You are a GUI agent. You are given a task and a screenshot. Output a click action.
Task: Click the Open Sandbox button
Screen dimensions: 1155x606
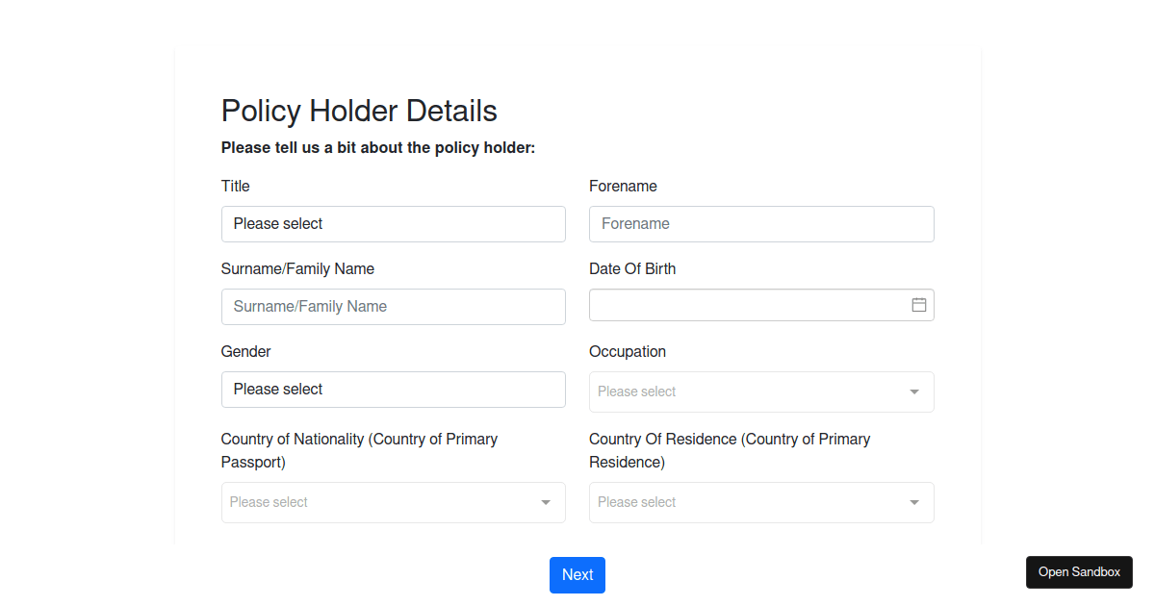1079,572
